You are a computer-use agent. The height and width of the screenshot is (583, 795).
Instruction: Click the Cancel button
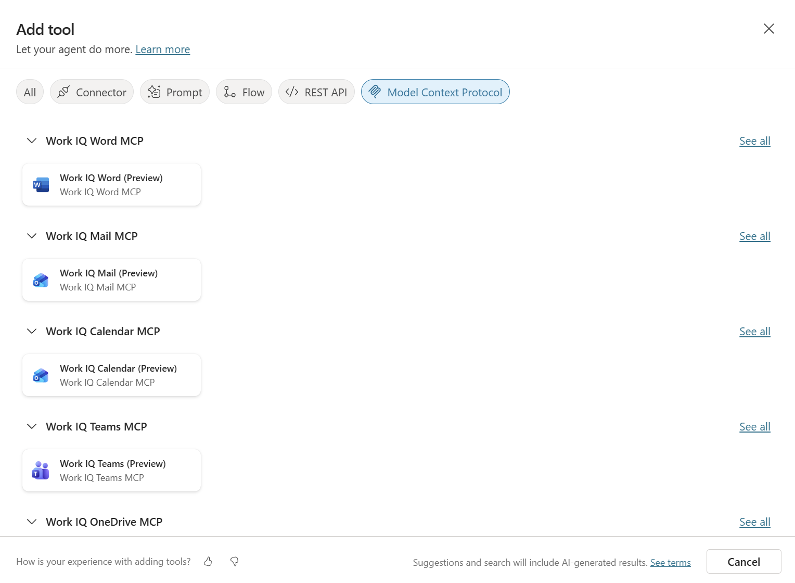click(x=743, y=561)
